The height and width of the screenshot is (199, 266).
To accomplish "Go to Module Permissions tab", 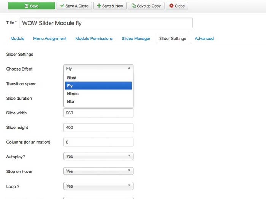I will (94, 38).
